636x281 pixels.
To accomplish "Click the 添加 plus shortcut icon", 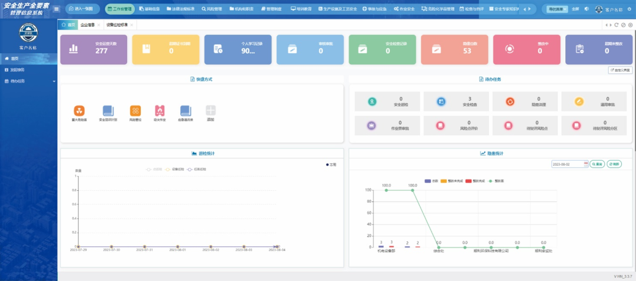I will coord(210,110).
